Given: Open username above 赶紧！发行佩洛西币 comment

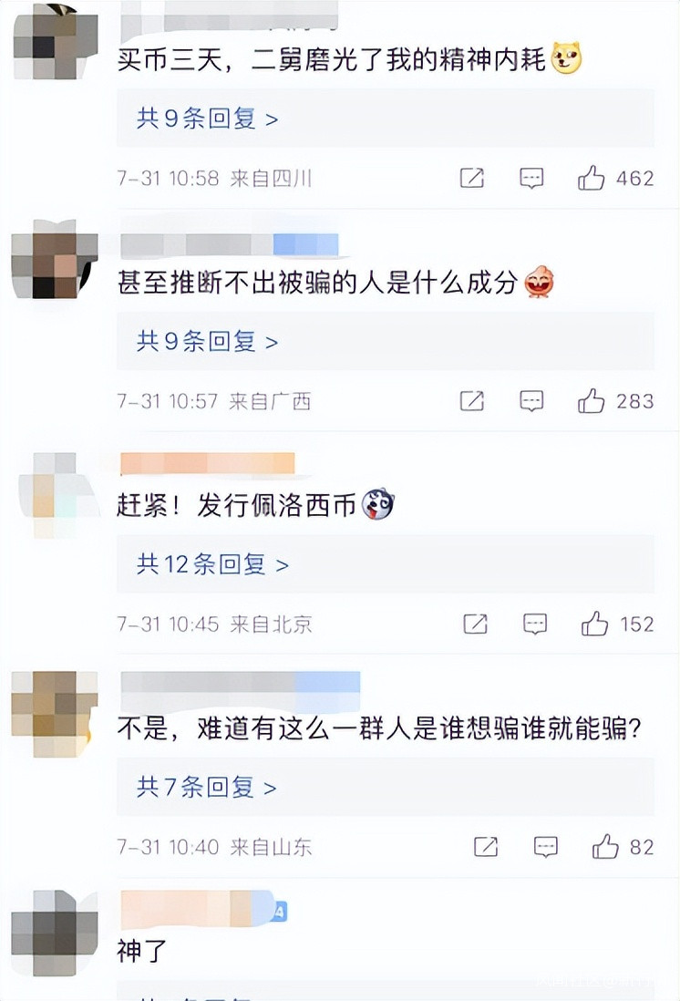Looking at the screenshot, I should (208, 463).
